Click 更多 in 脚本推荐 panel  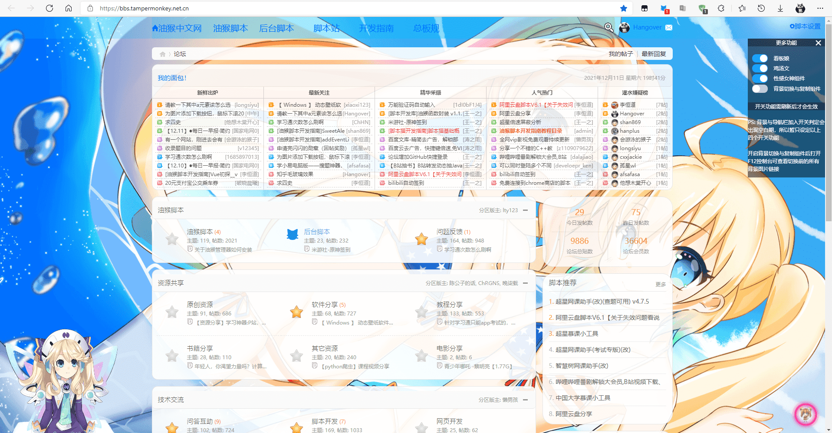(x=661, y=284)
